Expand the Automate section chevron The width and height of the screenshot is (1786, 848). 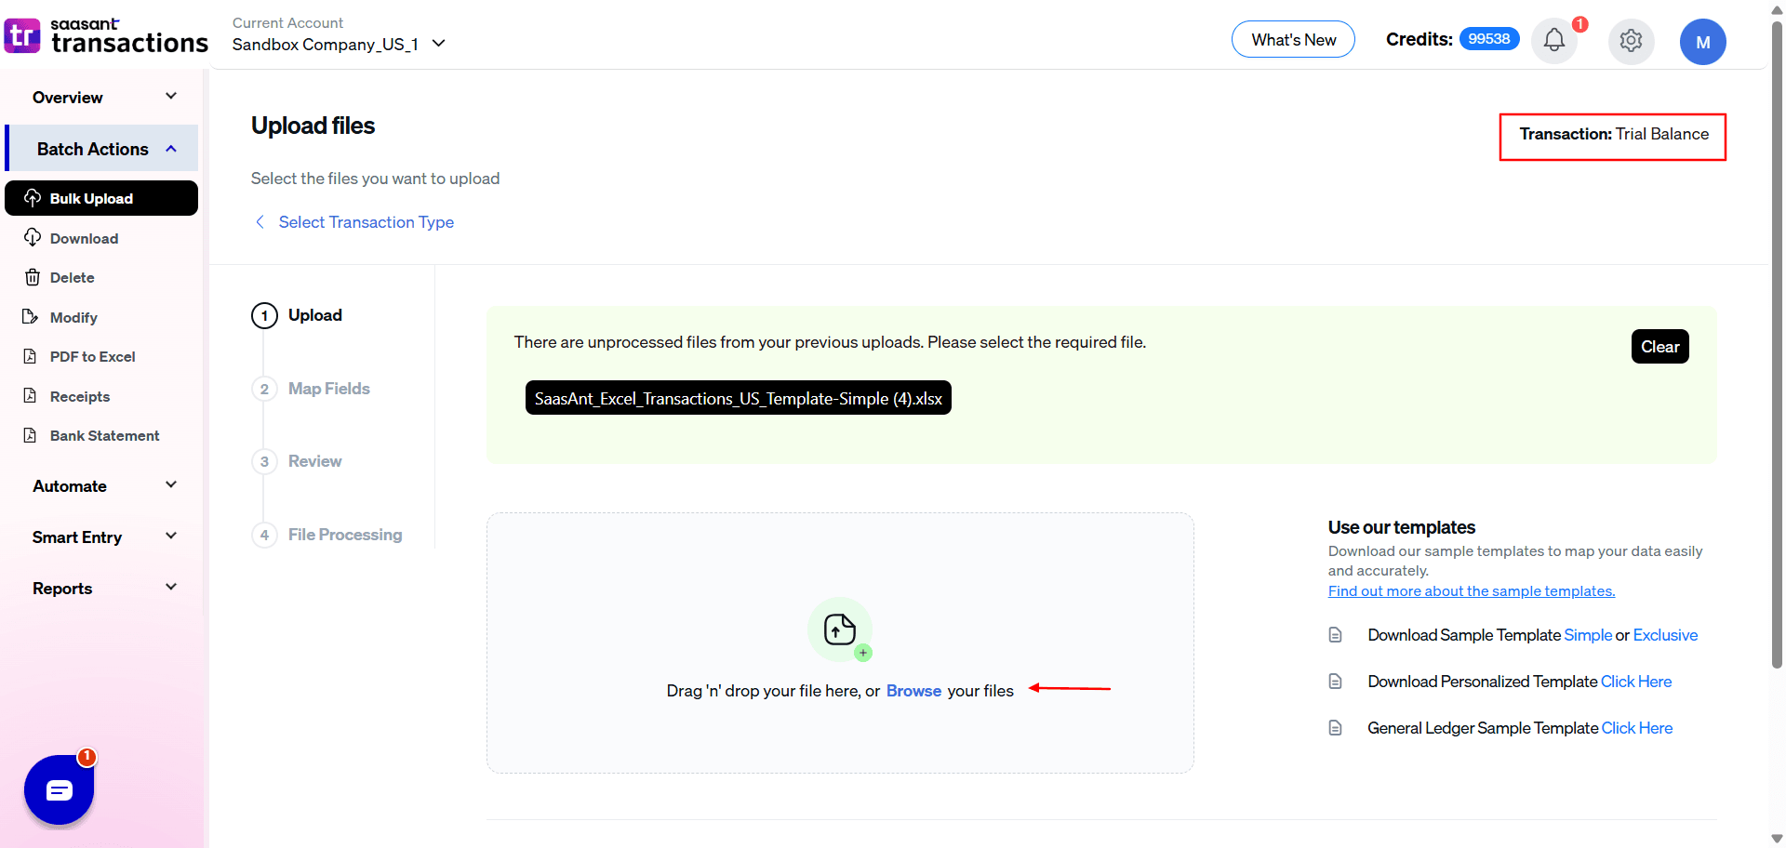171,485
